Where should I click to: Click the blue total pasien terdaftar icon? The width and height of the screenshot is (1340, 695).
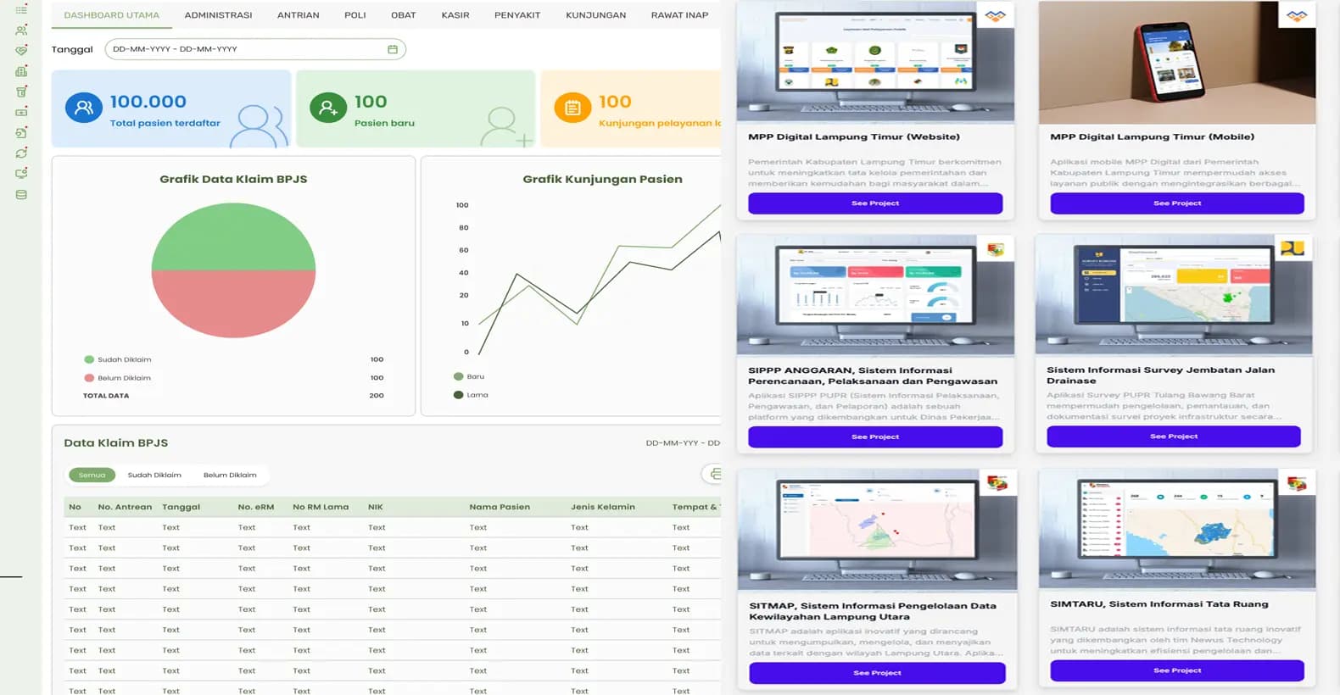click(84, 108)
